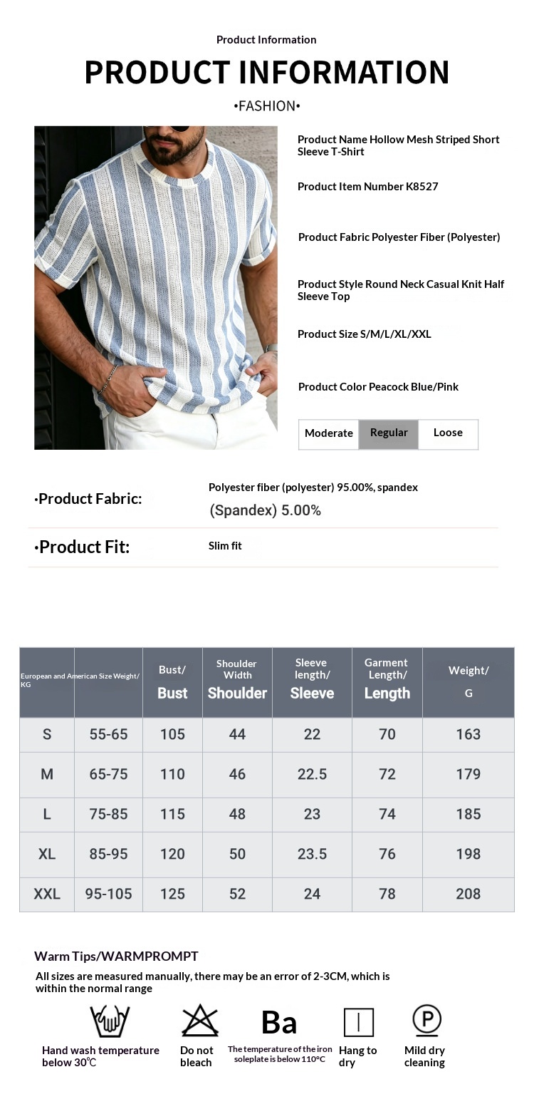Viewport: 534px width, 1119px height.
Task: Select the XXL size row label
Action: coord(47,894)
